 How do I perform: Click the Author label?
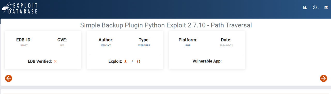click(x=106, y=40)
